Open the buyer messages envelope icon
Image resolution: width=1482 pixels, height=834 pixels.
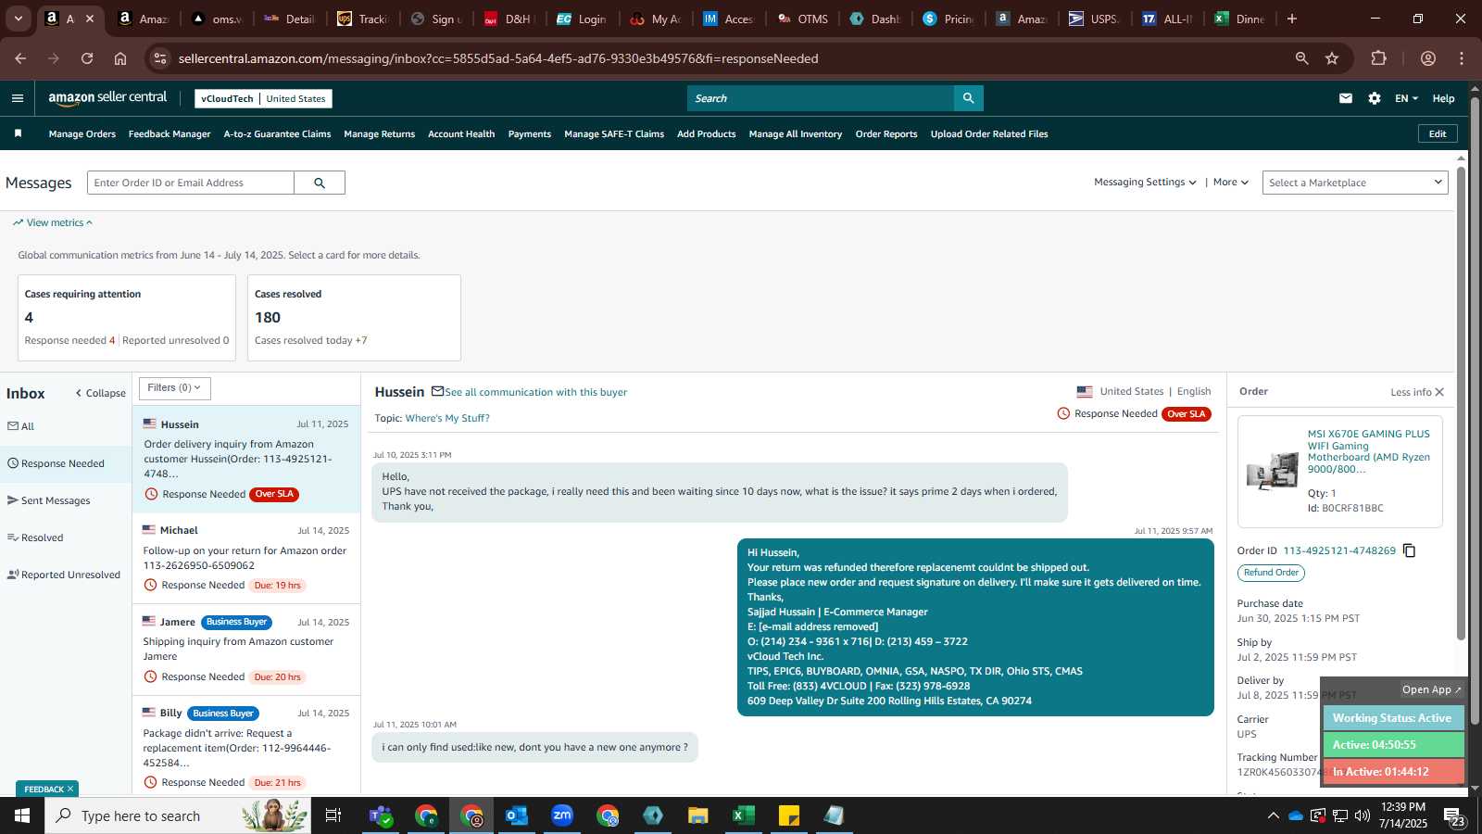click(1346, 98)
